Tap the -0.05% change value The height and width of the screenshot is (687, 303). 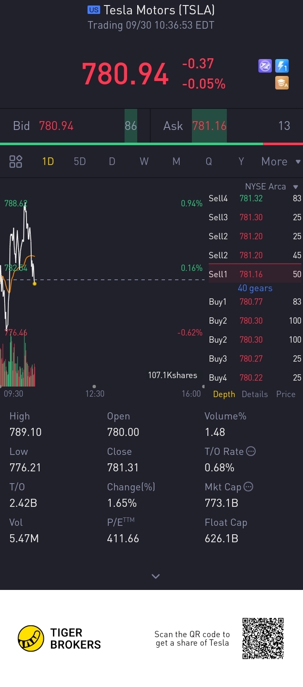(x=204, y=84)
